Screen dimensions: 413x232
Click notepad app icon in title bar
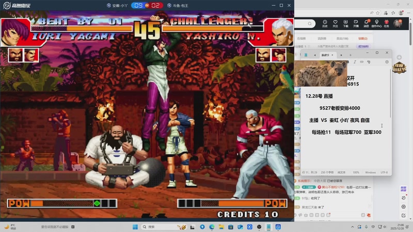tap(306, 55)
